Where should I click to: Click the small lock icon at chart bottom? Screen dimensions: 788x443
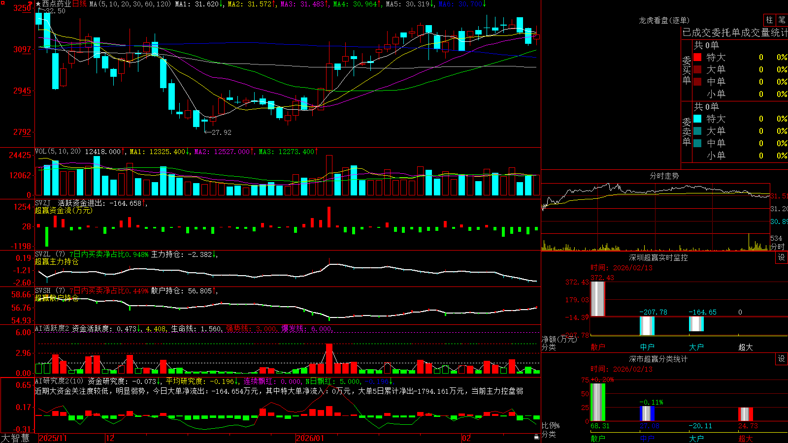coord(536,437)
